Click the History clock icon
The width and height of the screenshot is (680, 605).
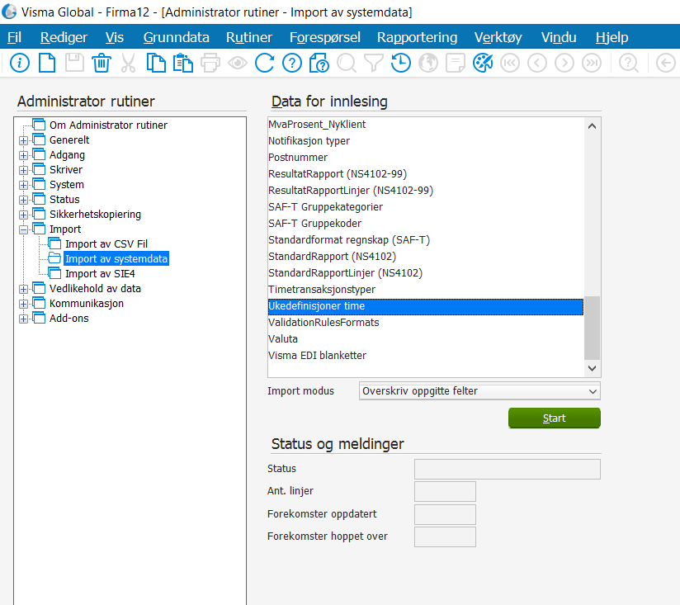(x=401, y=63)
